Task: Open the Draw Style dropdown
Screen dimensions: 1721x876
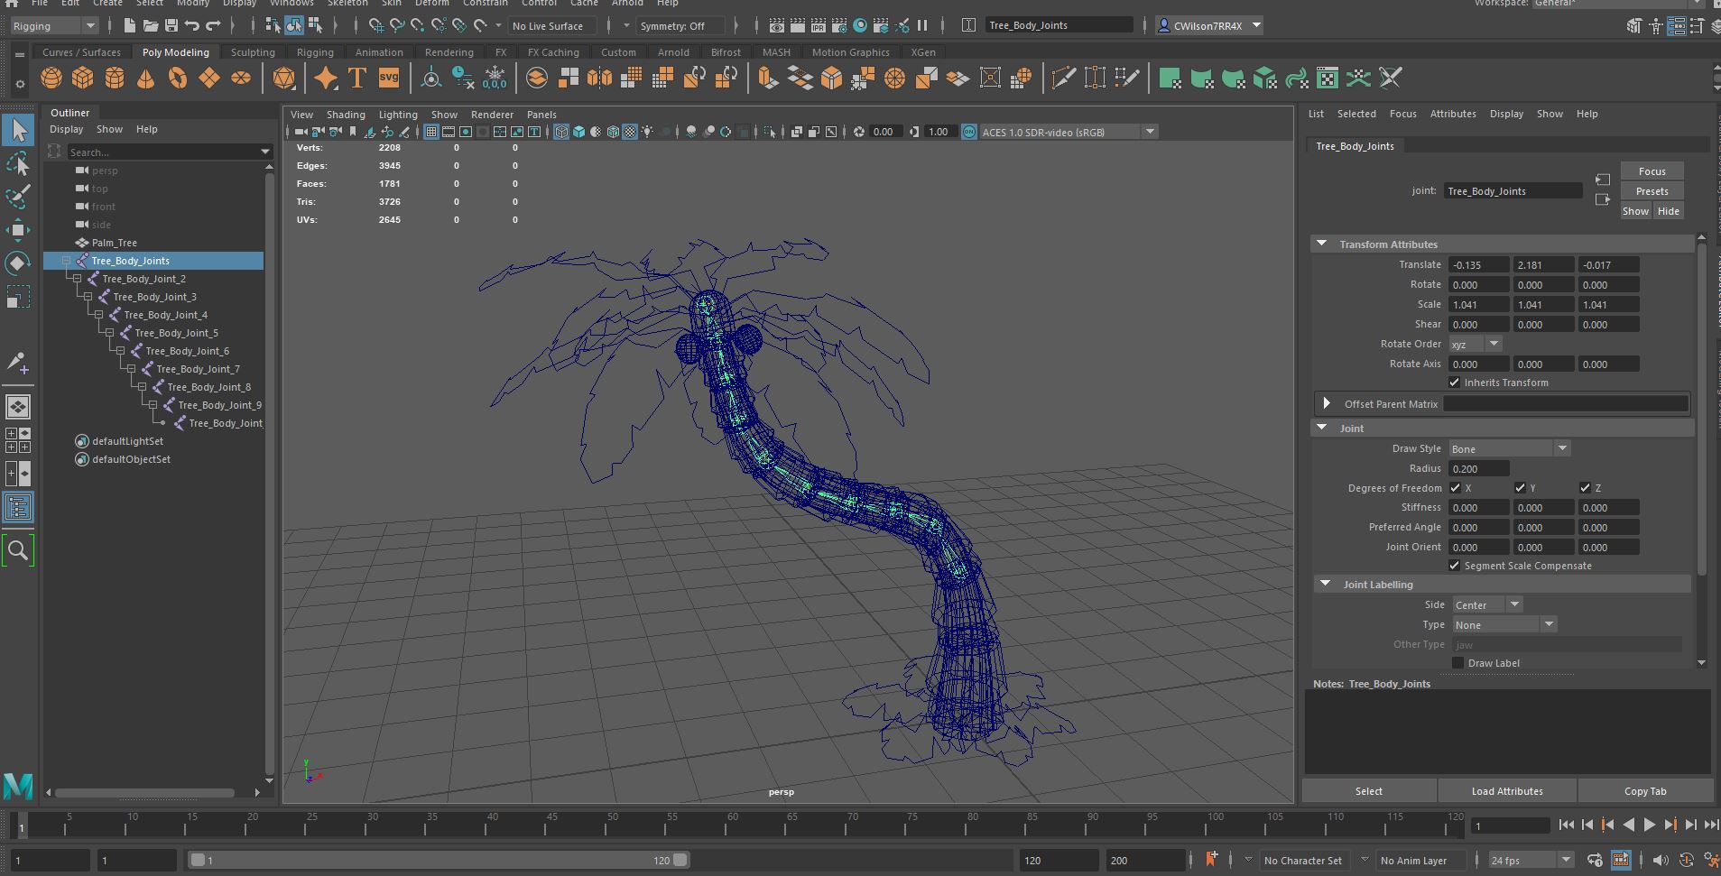Action: pos(1509,448)
